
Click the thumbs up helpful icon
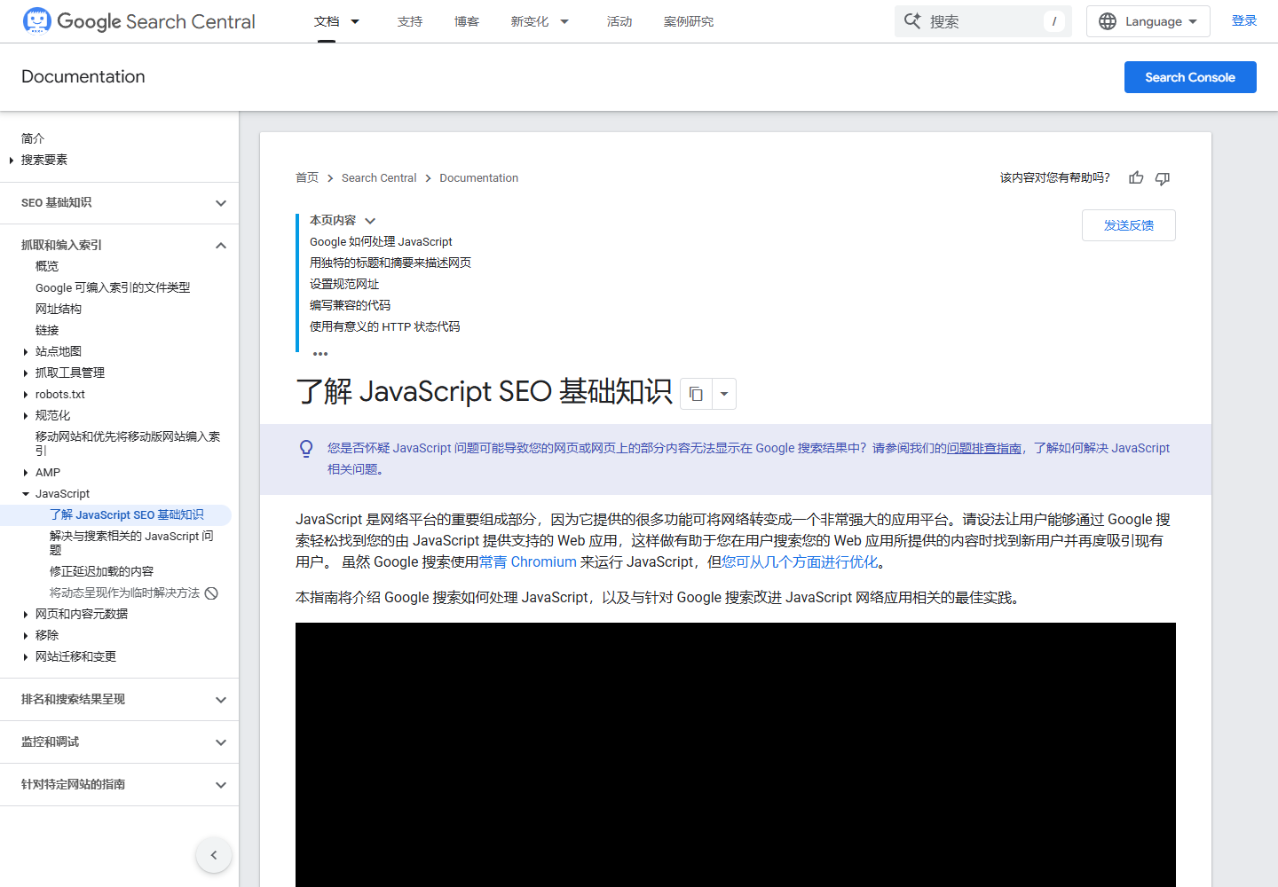coord(1136,178)
